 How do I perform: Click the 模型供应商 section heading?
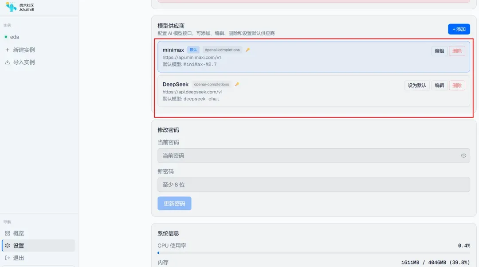coord(171,26)
